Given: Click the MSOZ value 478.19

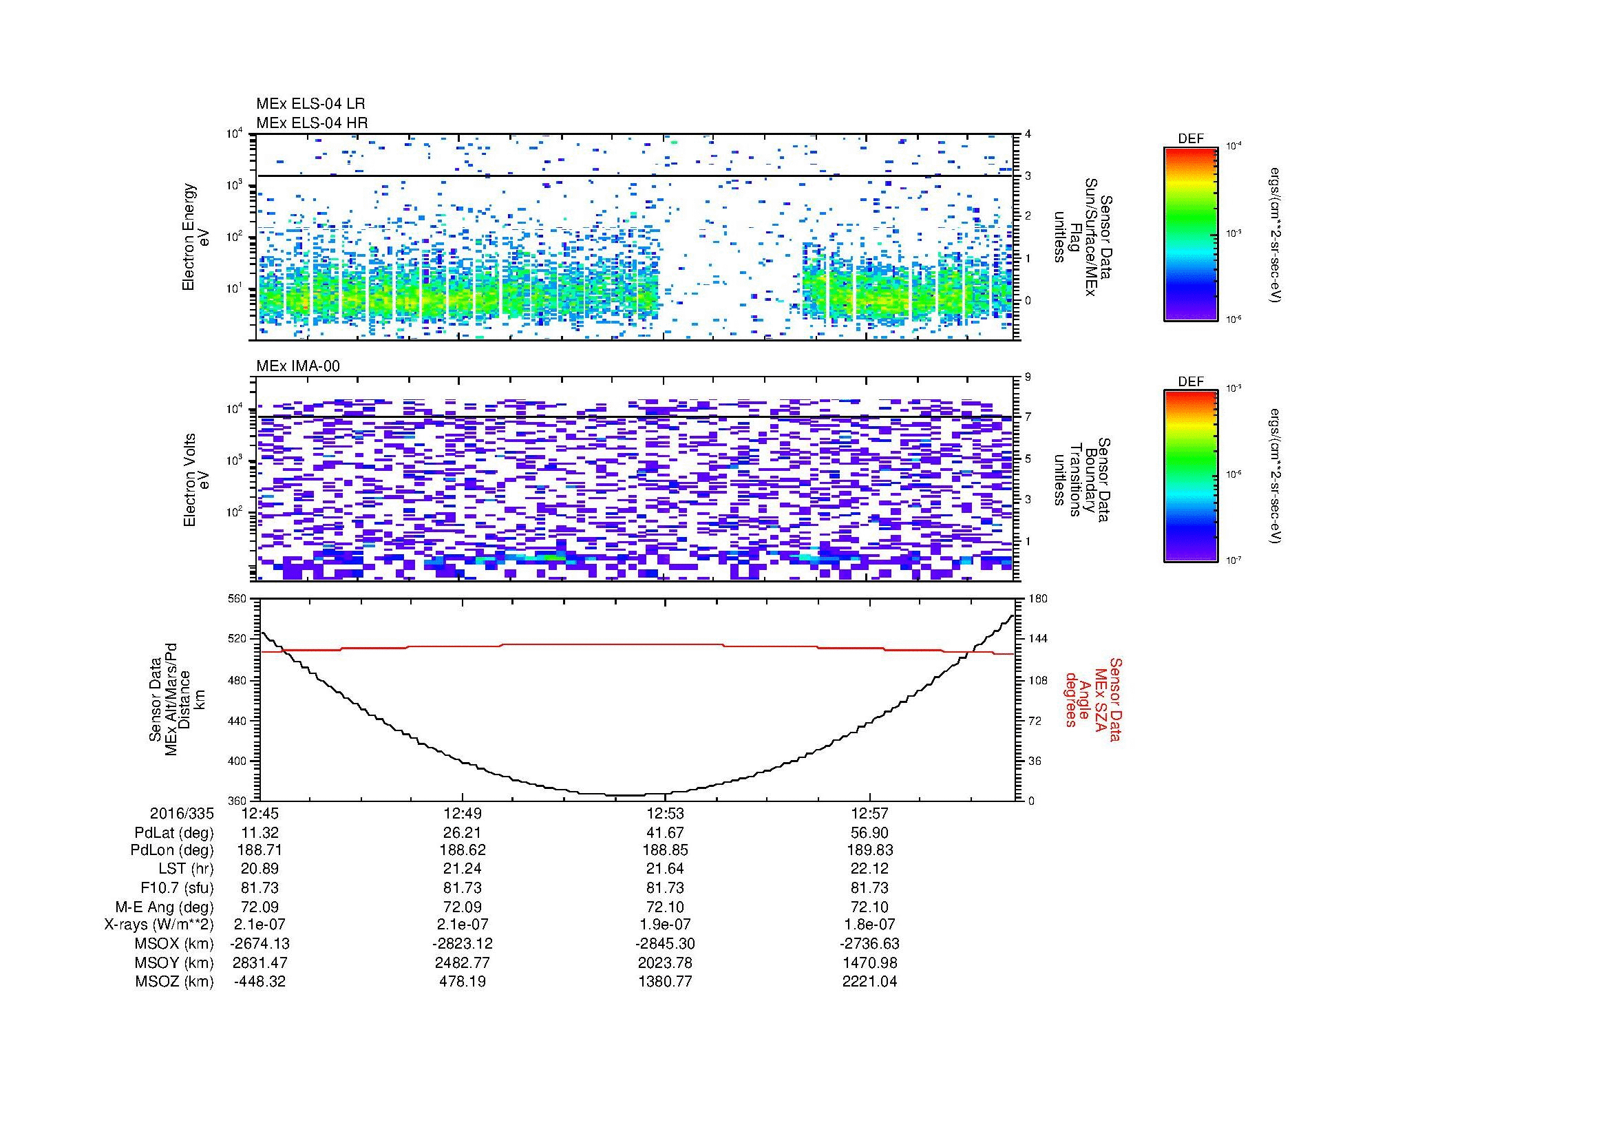Looking at the screenshot, I should [462, 982].
